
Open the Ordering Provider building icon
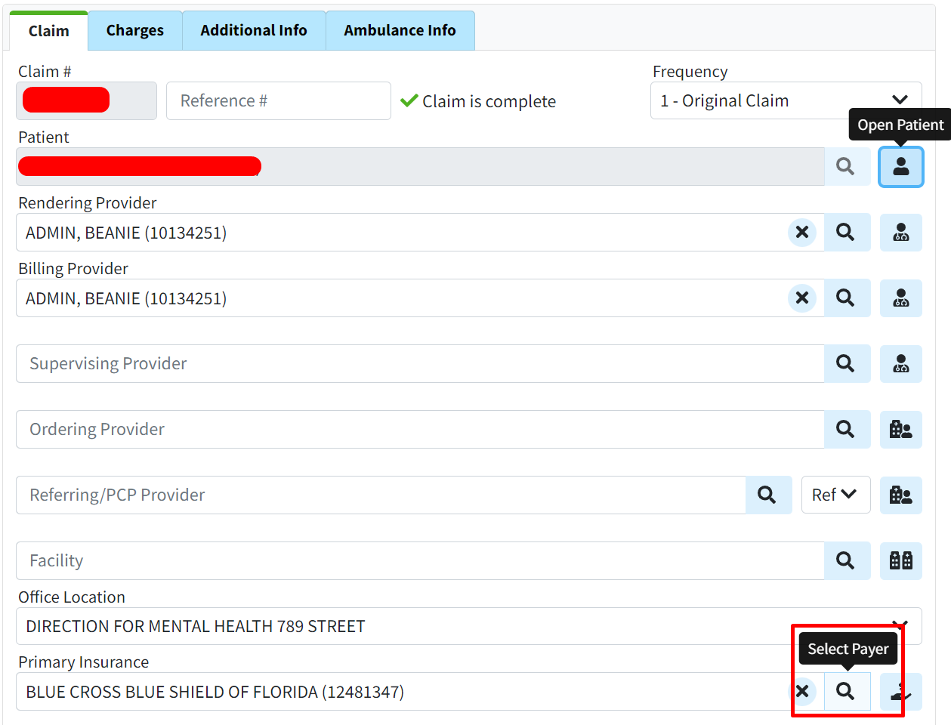click(x=900, y=430)
